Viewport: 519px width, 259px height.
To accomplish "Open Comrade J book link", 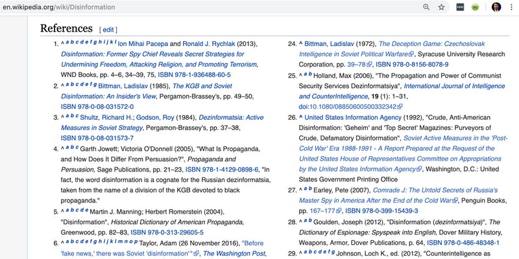I will (x=398, y=196).
